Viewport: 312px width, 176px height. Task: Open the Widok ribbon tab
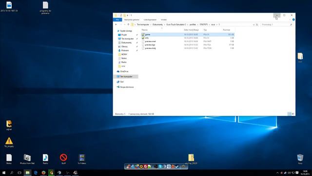pos(164,20)
